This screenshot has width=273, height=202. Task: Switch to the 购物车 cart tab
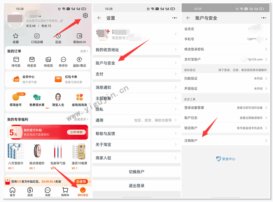pos(65,192)
